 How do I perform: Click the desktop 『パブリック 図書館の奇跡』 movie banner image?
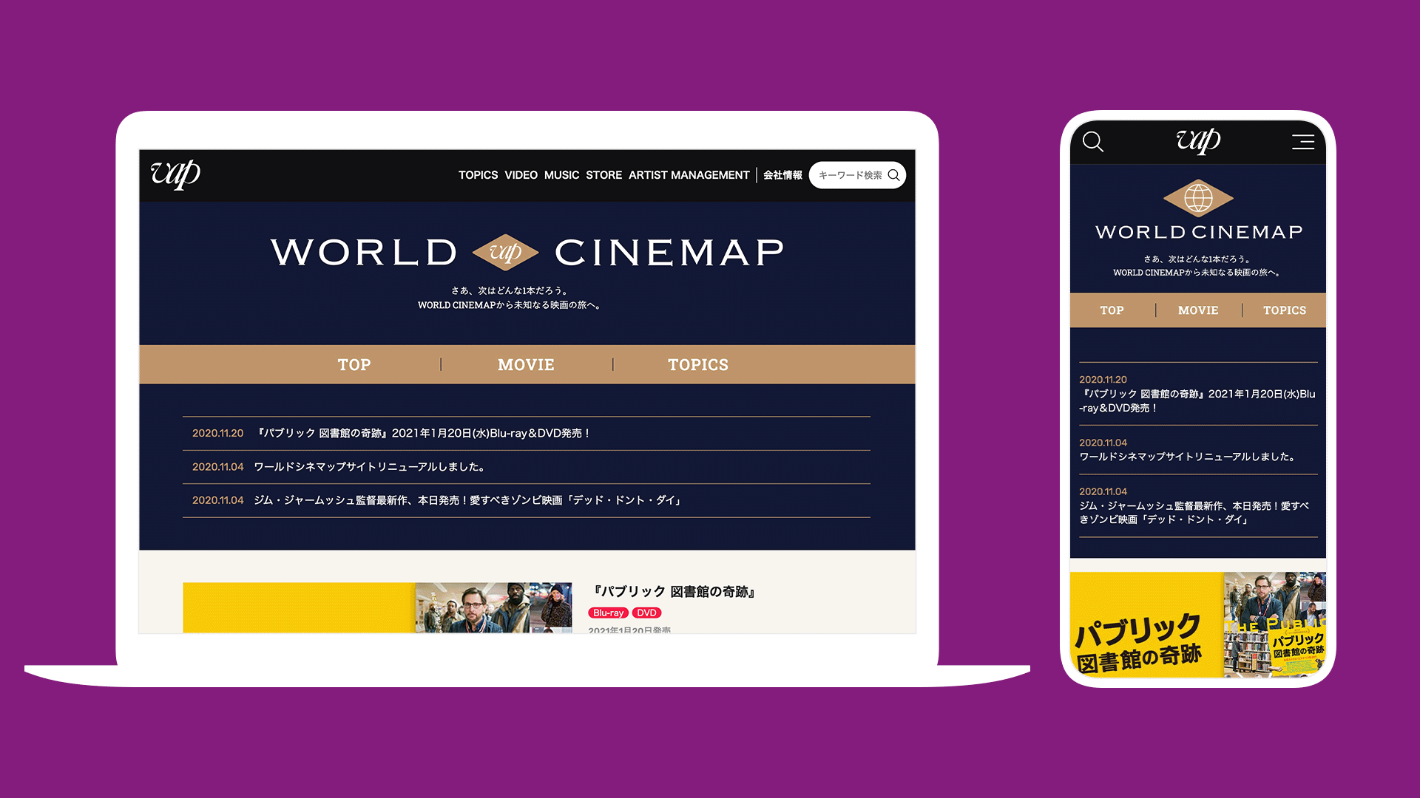click(x=377, y=607)
